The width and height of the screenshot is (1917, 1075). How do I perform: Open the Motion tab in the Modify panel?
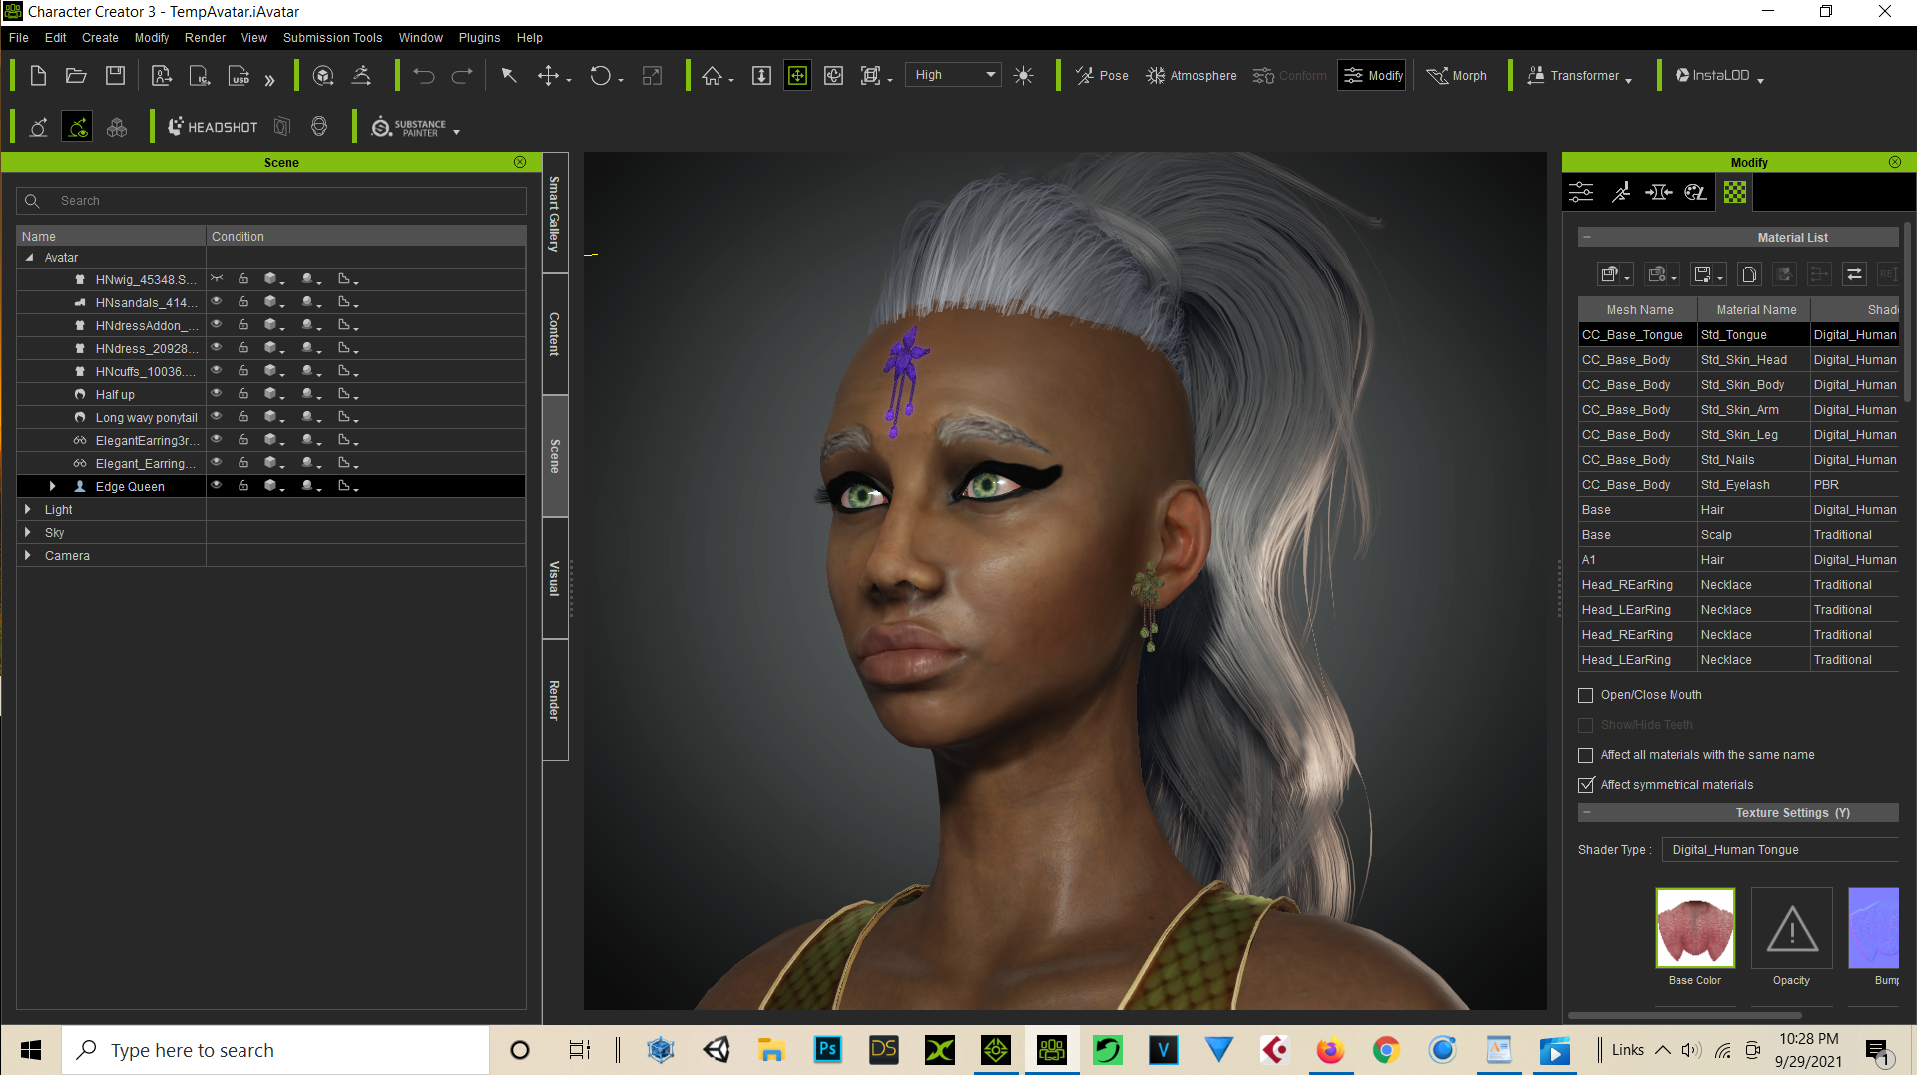1621,192
